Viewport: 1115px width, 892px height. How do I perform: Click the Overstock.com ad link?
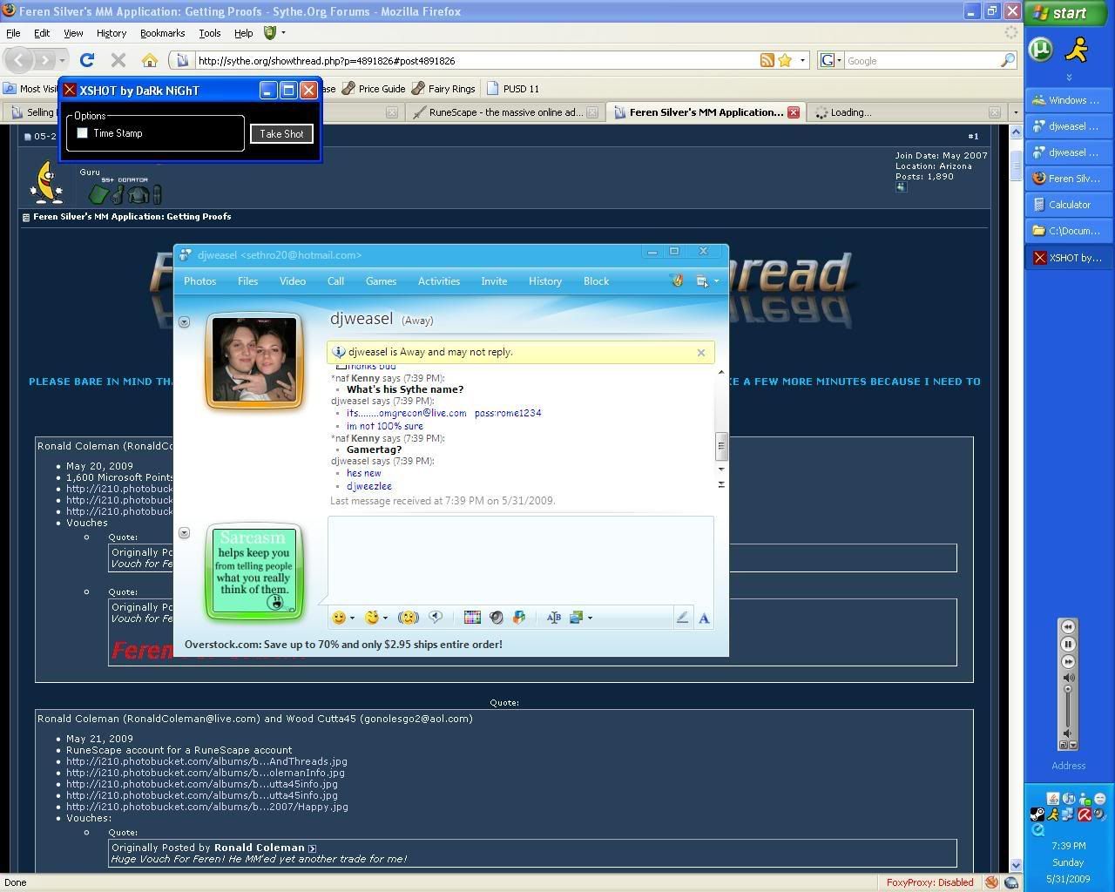[343, 645]
